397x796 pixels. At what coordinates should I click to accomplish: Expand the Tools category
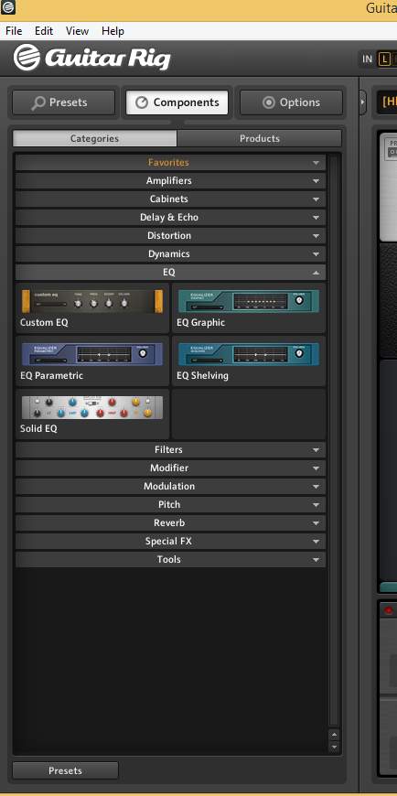pos(170,559)
